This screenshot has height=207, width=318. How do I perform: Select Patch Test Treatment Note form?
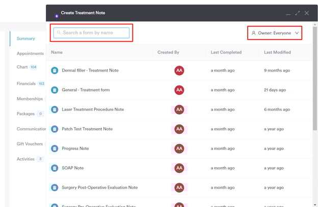coord(87,129)
